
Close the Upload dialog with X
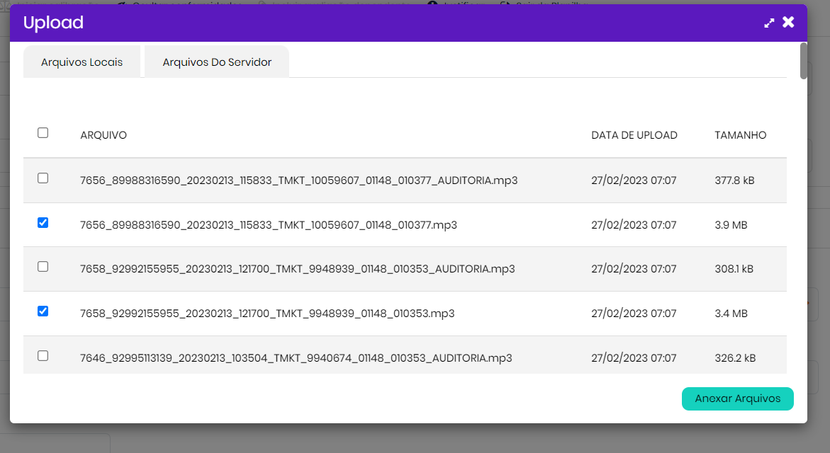tap(788, 23)
